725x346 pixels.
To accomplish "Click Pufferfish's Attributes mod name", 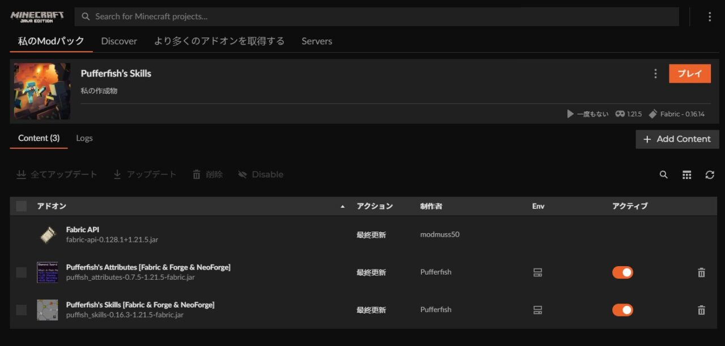I will point(148,267).
